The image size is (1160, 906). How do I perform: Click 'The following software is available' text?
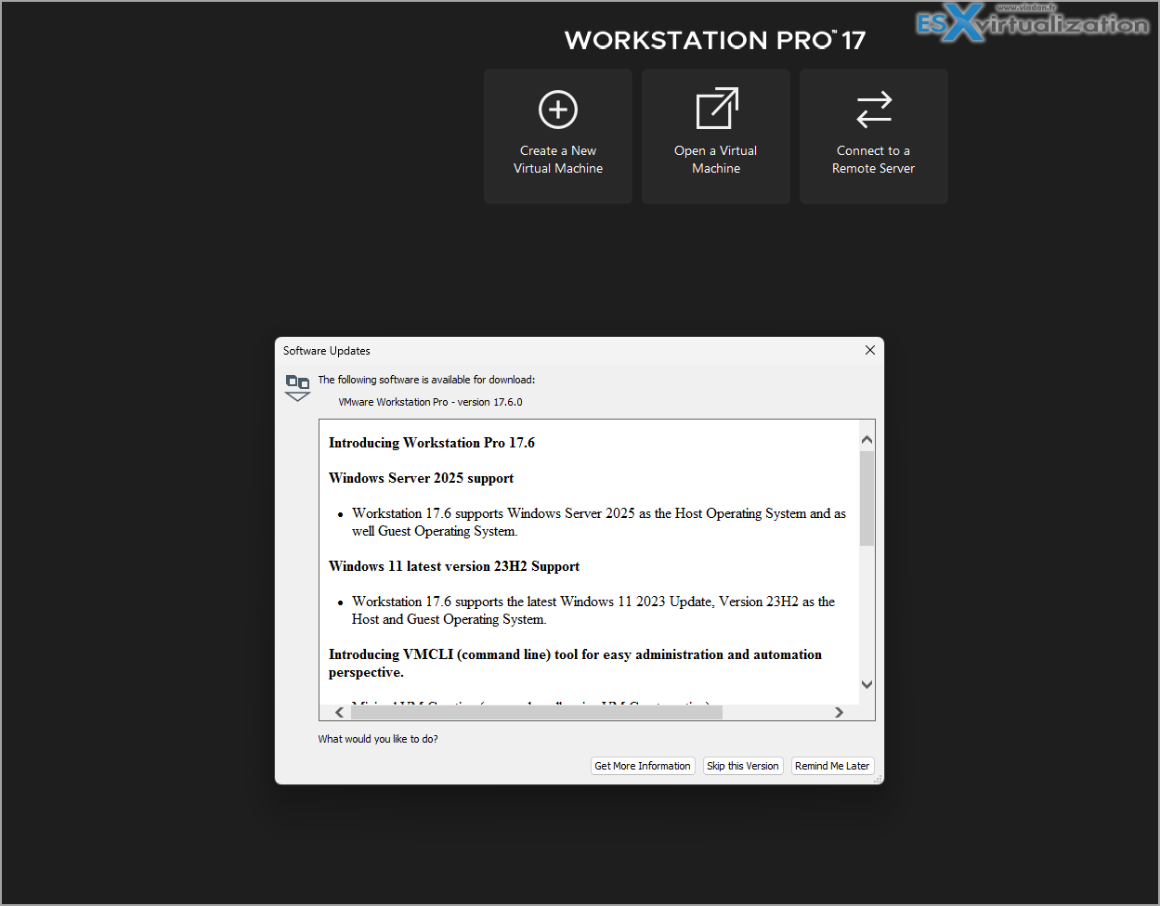pyautogui.click(x=426, y=380)
